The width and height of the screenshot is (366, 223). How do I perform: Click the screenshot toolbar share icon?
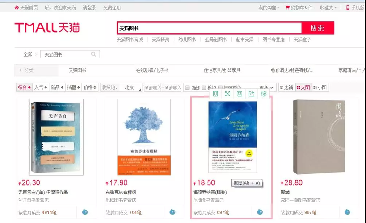coord(252,94)
